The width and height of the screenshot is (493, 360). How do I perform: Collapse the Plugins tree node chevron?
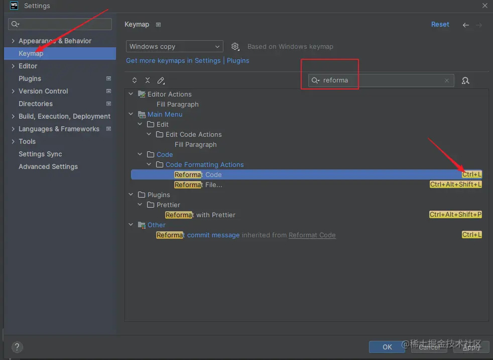tap(131, 195)
